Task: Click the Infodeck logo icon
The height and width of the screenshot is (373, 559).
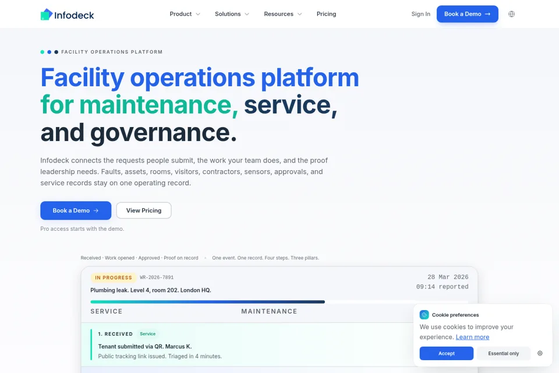Action: pos(47,14)
